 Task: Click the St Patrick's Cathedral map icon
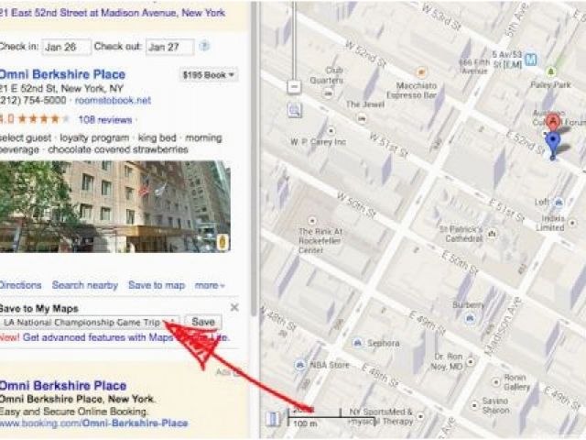[493, 234]
